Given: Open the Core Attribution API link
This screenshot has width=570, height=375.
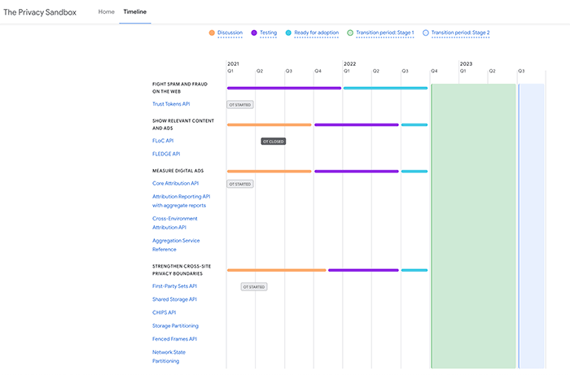Looking at the screenshot, I should (176, 183).
